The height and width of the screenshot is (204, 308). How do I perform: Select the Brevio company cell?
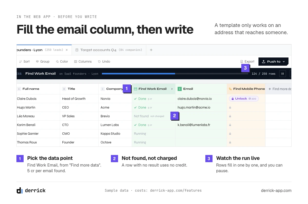[x=115, y=116]
